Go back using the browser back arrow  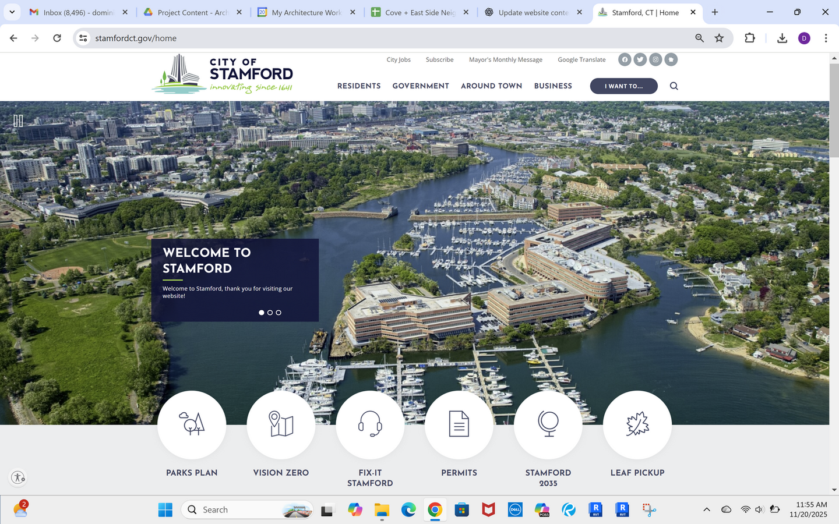point(13,38)
